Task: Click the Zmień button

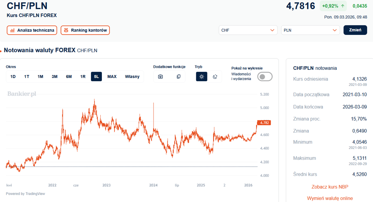Action: pos(355,30)
